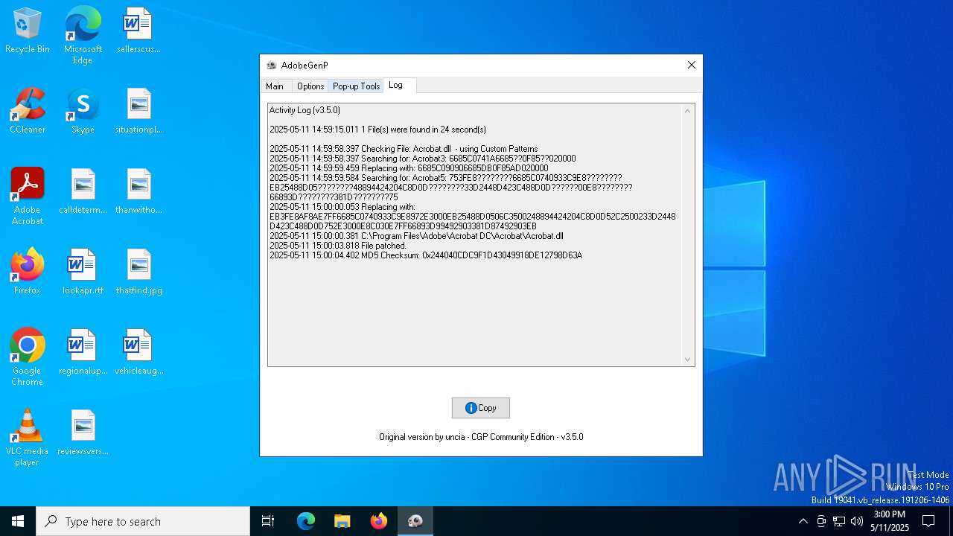Launch Firefox from the taskbar
The image size is (953, 536).
379,521
